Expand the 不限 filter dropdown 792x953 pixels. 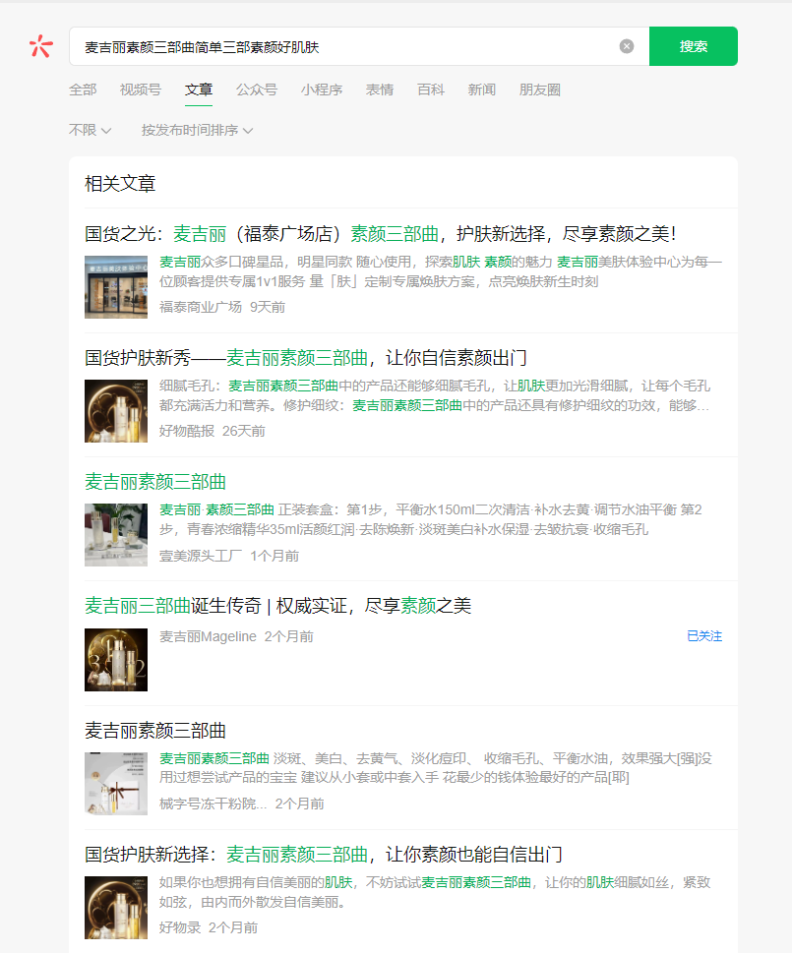tap(90, 130)
